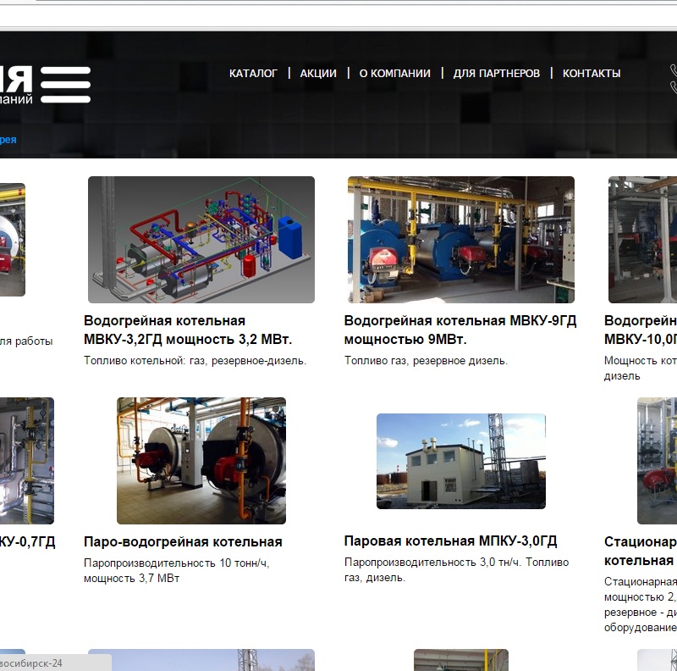This screenshot has width=677, height=671.
Task: Click the blue breadcrumb link under the logo
Action: 8,140
